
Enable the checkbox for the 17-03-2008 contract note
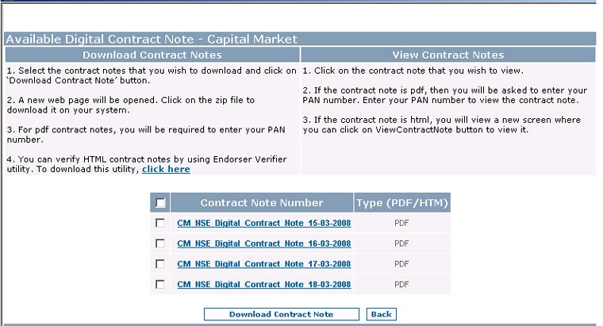[160, 263]
